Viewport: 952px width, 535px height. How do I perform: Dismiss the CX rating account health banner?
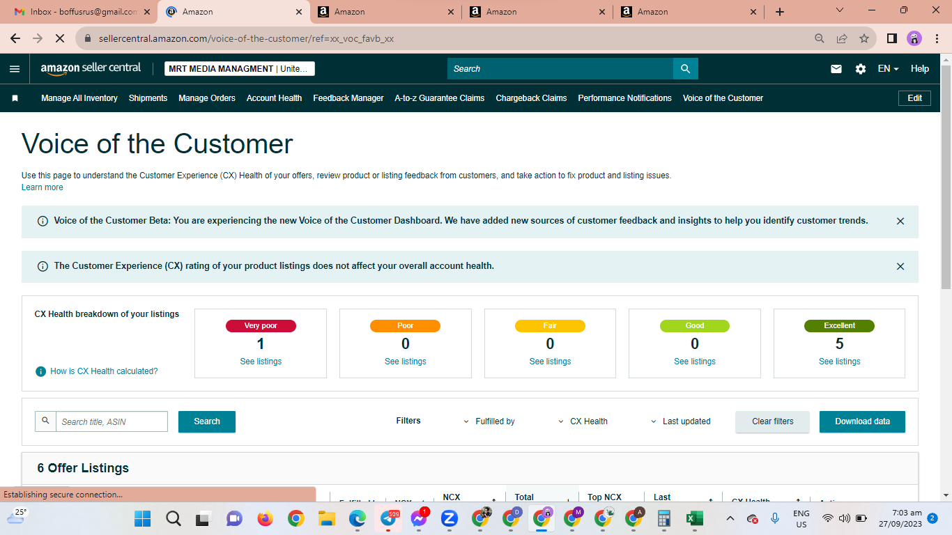tap(900, 267)
